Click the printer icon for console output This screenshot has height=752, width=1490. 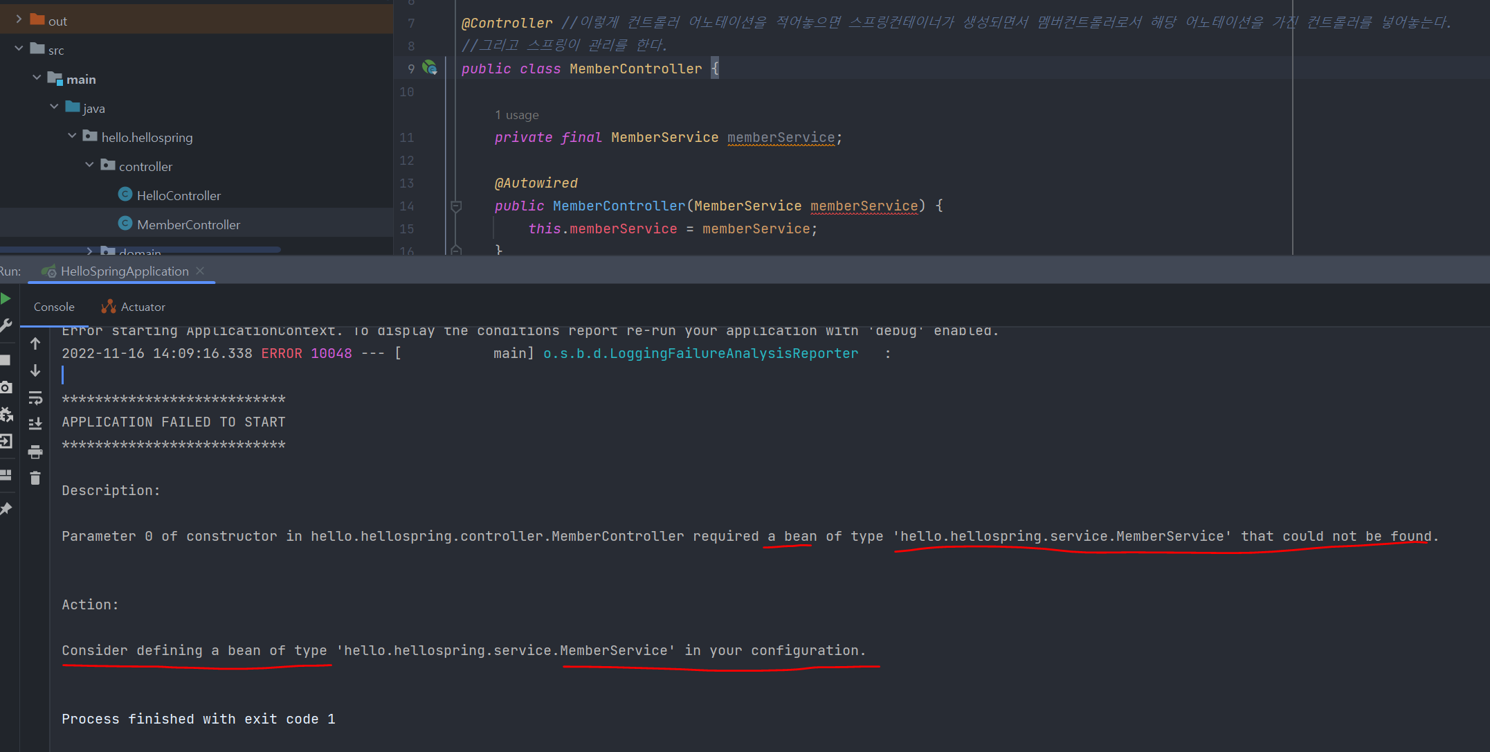coord(35,452)
